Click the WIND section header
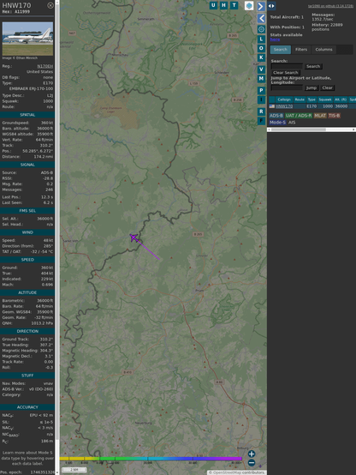The image size is (356, 475). point(27,232)
